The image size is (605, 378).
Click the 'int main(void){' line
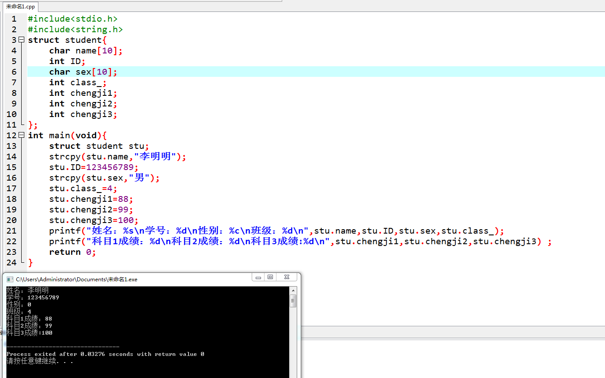click(68, 135)
